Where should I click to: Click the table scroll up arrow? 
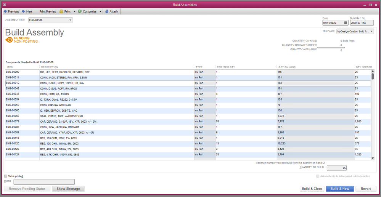[373, 71]
